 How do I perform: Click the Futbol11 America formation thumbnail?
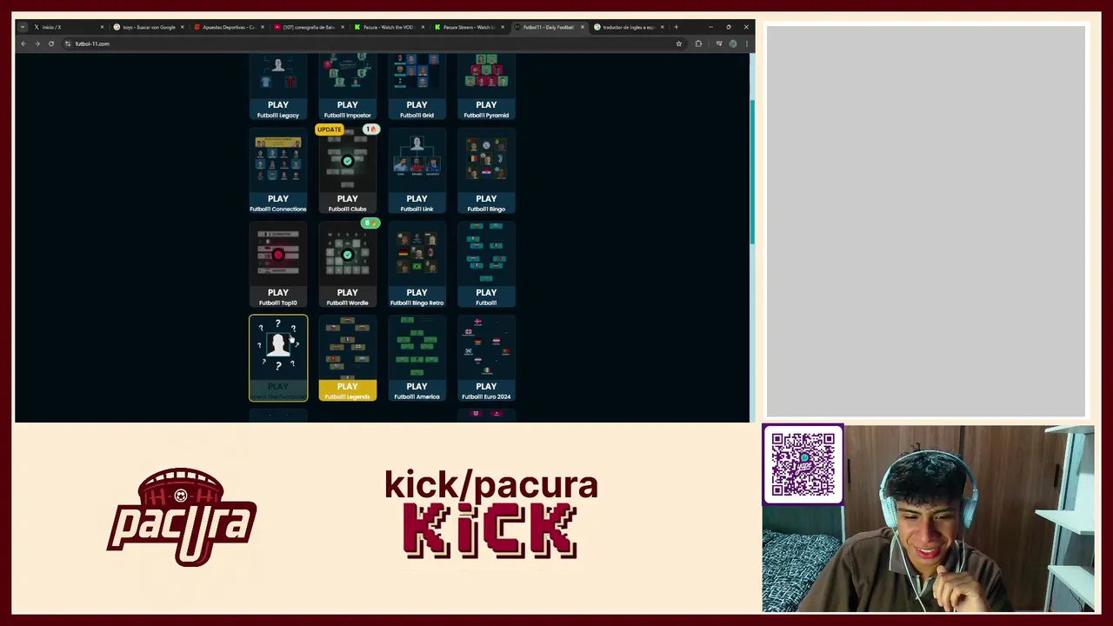(417, 349)
